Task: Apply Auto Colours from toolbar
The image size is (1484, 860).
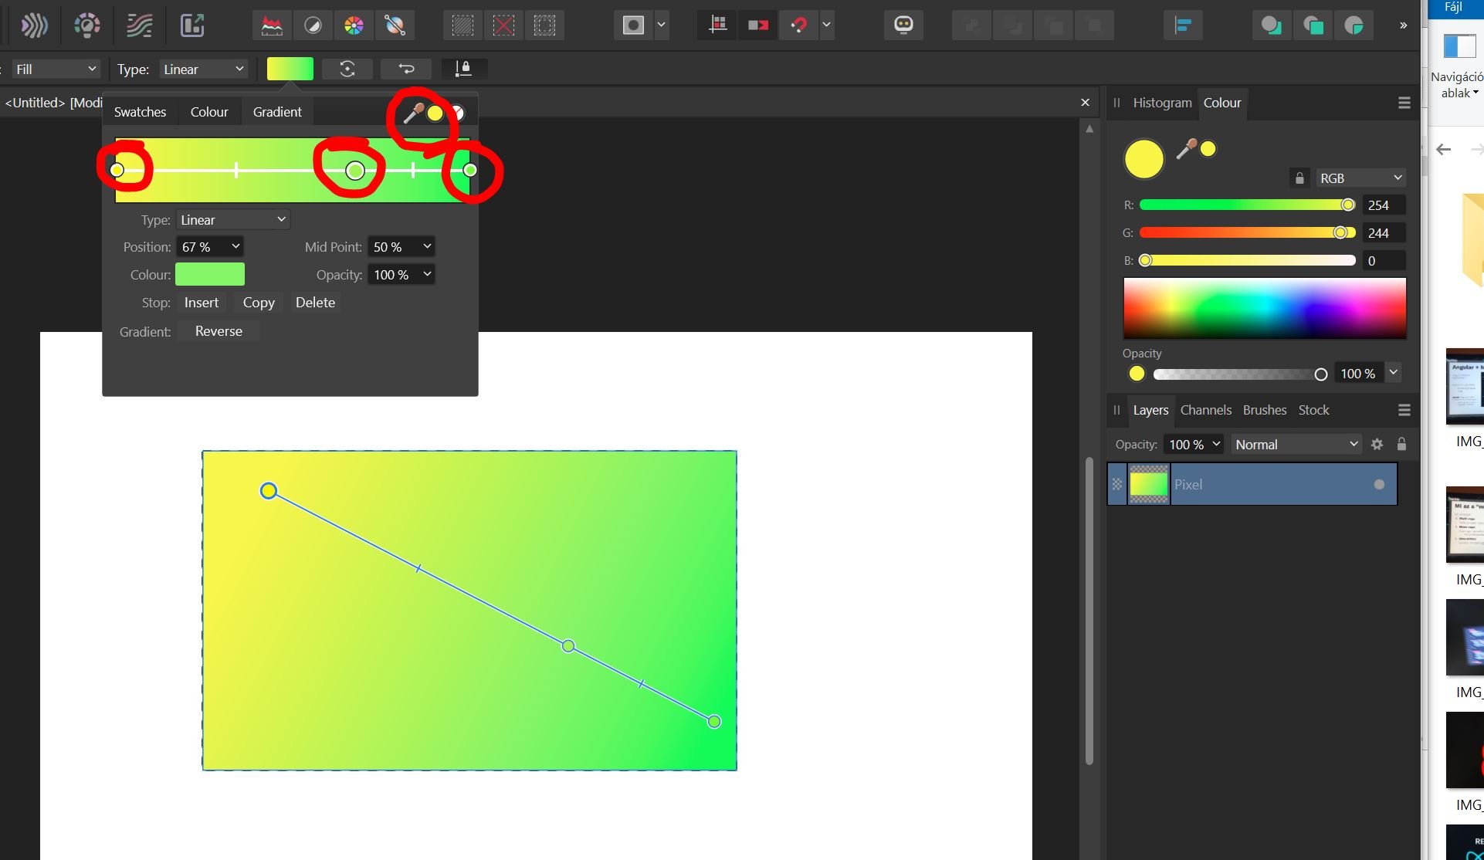Action: 354,25
